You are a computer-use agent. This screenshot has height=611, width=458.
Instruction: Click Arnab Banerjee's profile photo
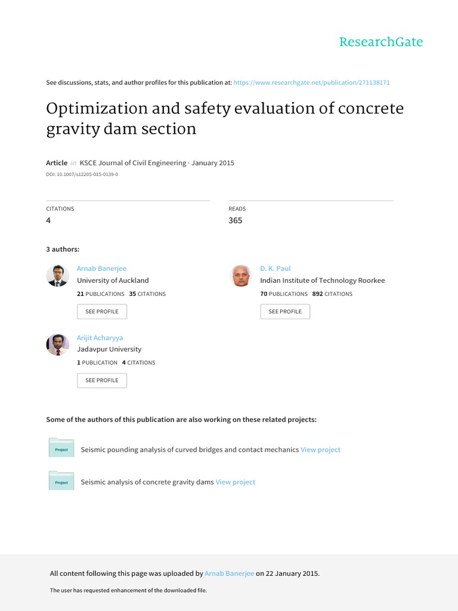point(58,276)
